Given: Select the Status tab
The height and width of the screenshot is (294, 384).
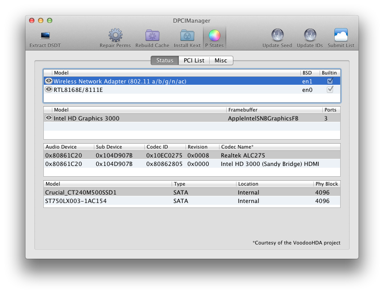Looking at the screenshot, I should (x=165, y=61).
